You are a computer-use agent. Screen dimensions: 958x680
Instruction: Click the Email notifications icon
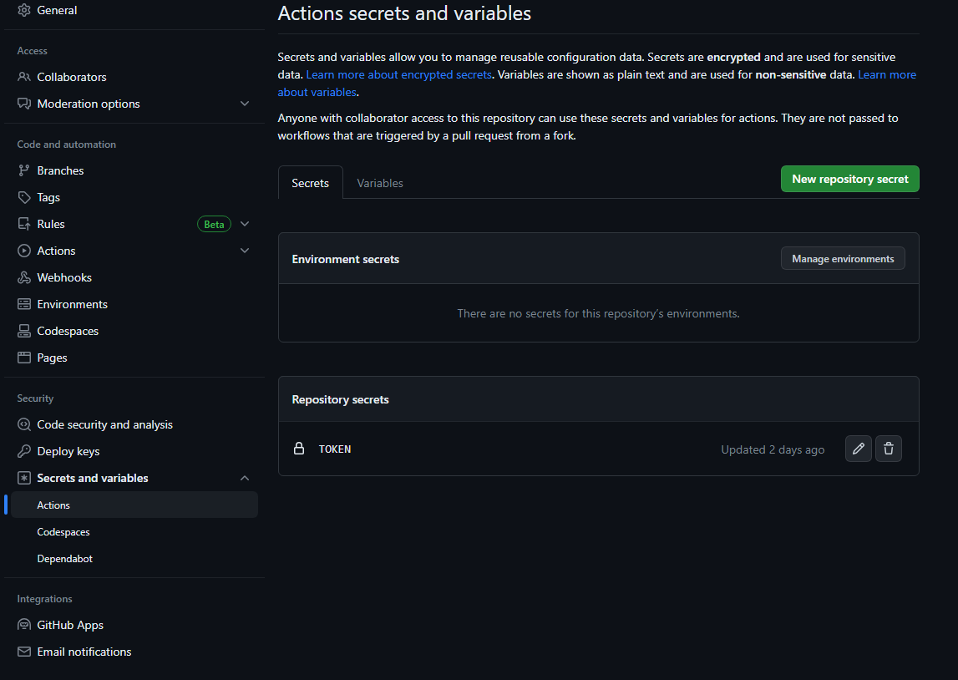point(22,651)
